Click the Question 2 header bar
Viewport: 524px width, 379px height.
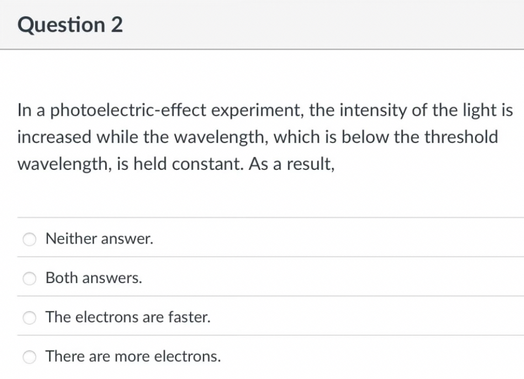pos(262,24)
